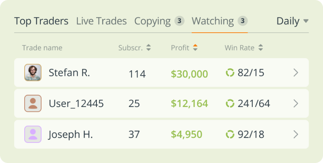Toggle Profit column sort arrows
The image size is (323, 163).
pos(195,48)
